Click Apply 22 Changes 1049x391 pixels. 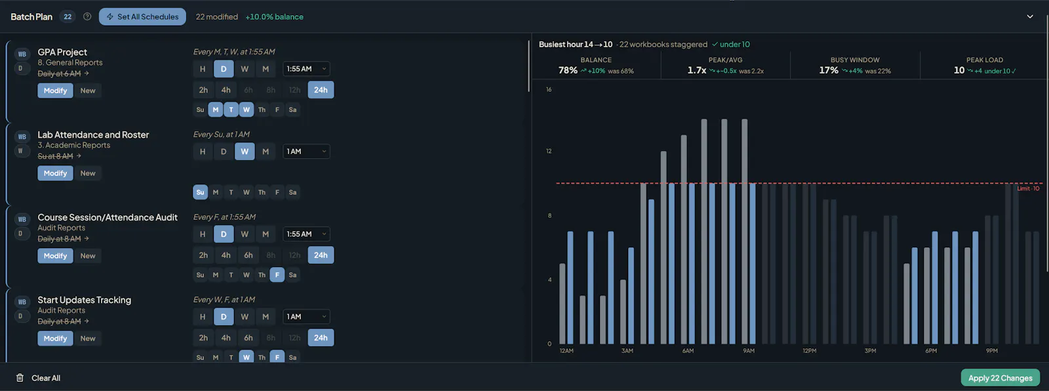(1000, 378)
